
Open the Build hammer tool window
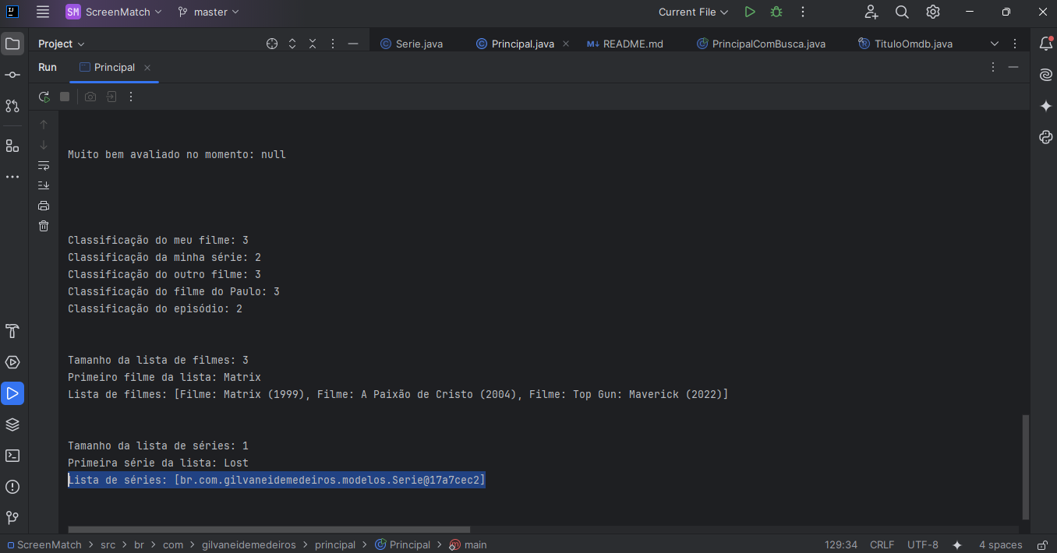coord(12,331)
